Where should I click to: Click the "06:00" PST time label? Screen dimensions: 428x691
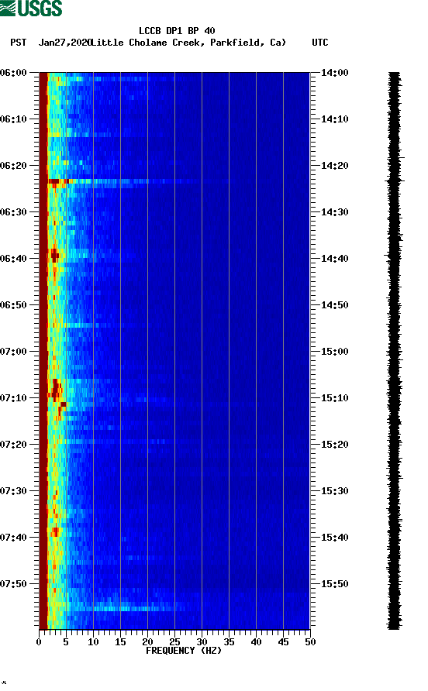(14, 73)
